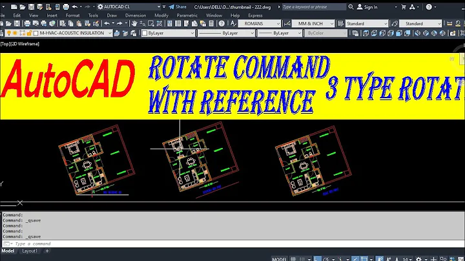
Task: Open the QuickCalc calculator icon
Action: 211,23
